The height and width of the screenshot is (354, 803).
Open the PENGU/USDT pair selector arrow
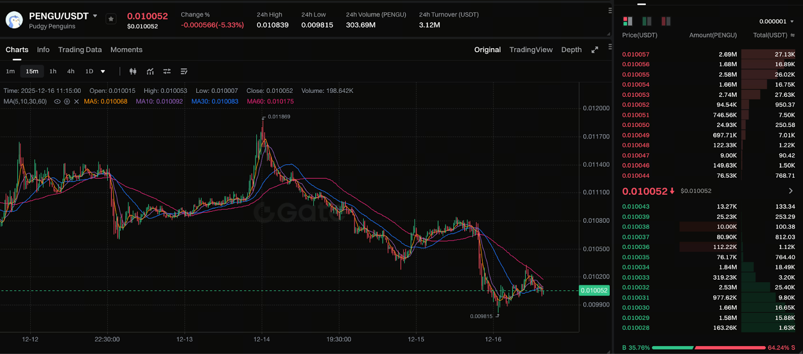point(95,16)
